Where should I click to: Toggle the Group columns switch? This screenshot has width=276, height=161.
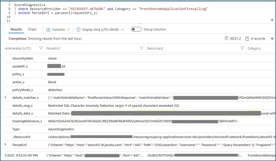[136, 29]
